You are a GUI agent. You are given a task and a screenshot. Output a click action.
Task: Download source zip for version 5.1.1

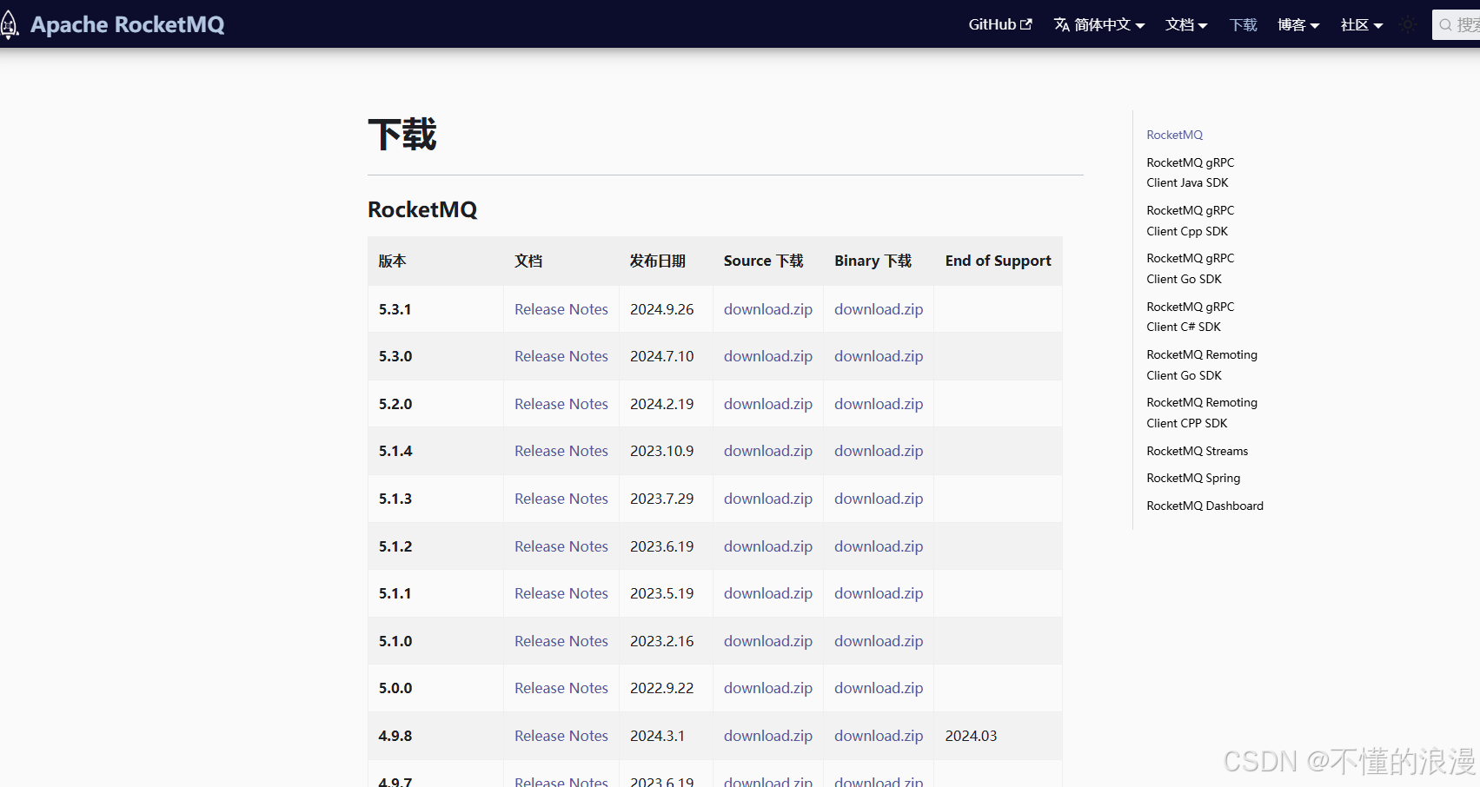pos(768,593)
